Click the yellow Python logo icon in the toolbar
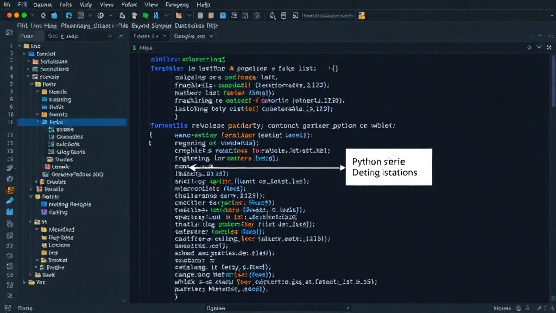Viewport: 556px width, 313px height. (x=362, y=16)
